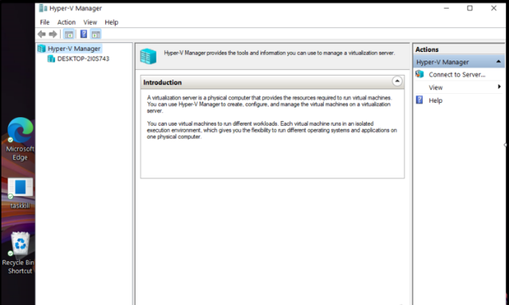Click the Back arrow in toolbar
This screenshot has width=509, height=305.
tap(41, 34)
